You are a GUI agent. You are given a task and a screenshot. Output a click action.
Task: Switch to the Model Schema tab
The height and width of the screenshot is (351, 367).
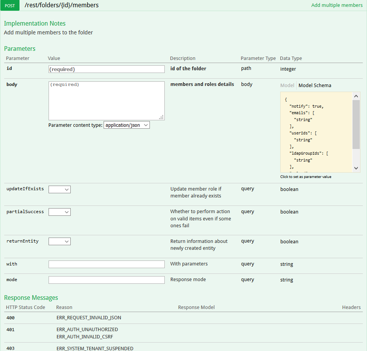tap(315, 86)
